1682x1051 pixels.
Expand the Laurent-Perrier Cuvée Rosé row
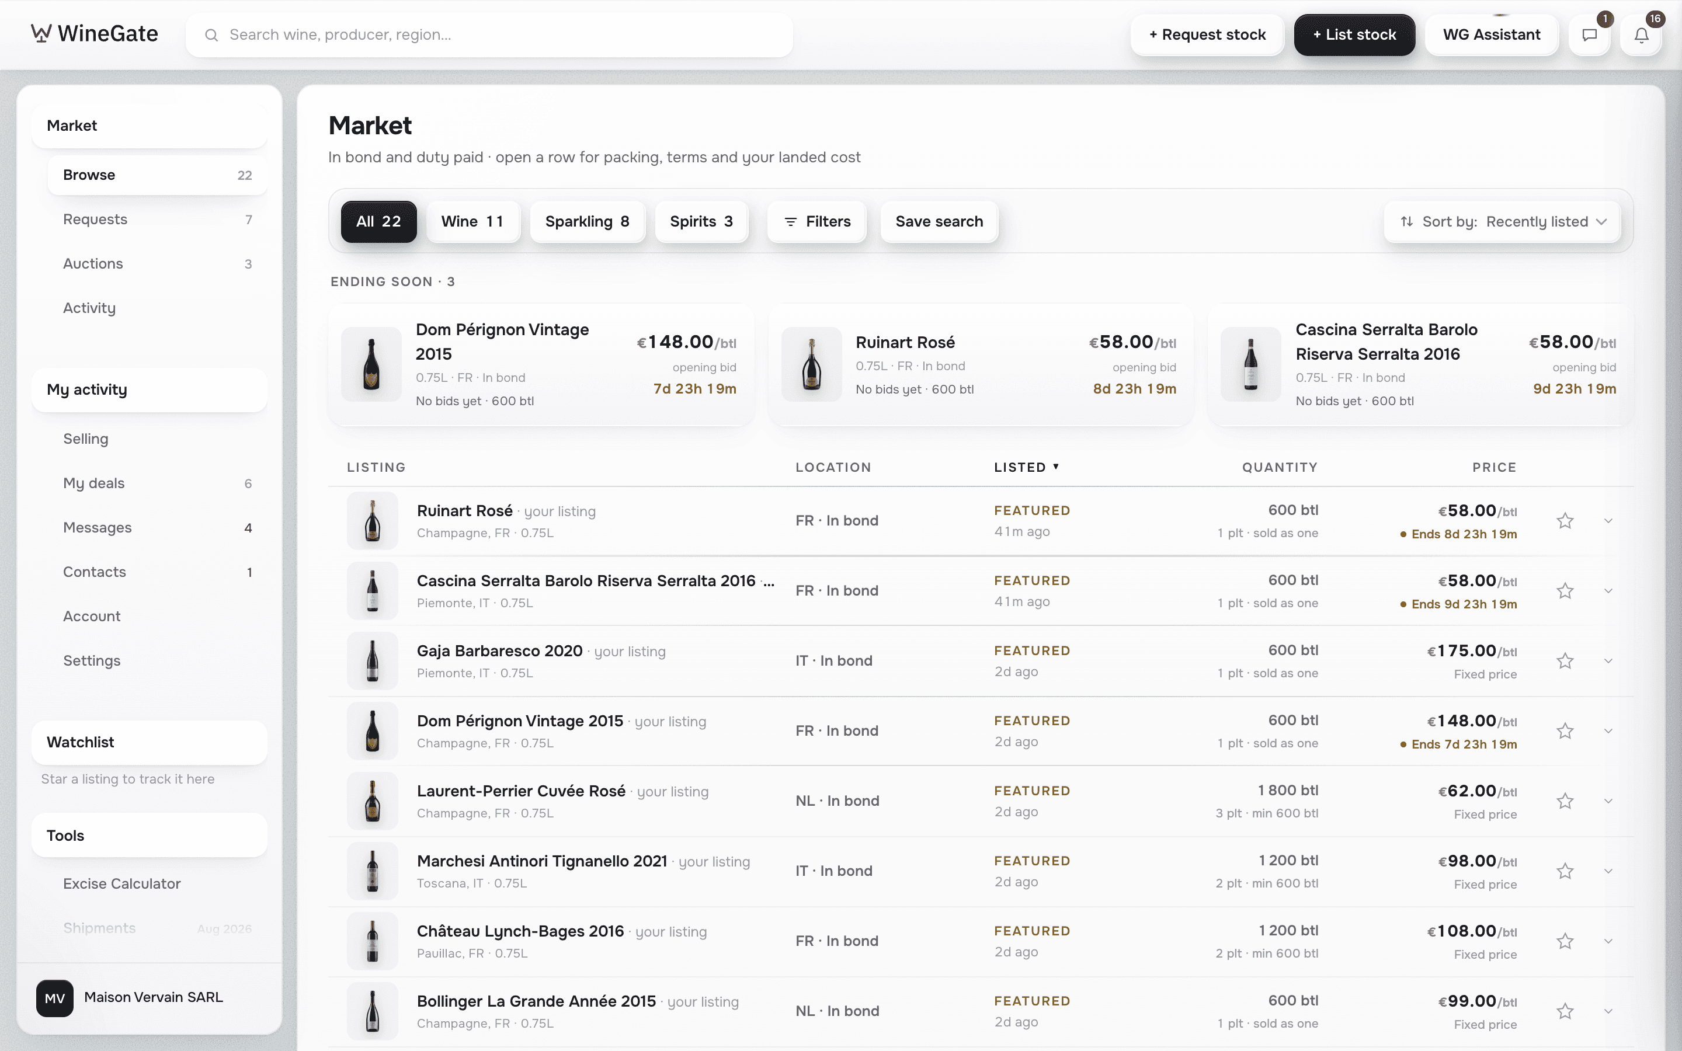point(1608,802)
